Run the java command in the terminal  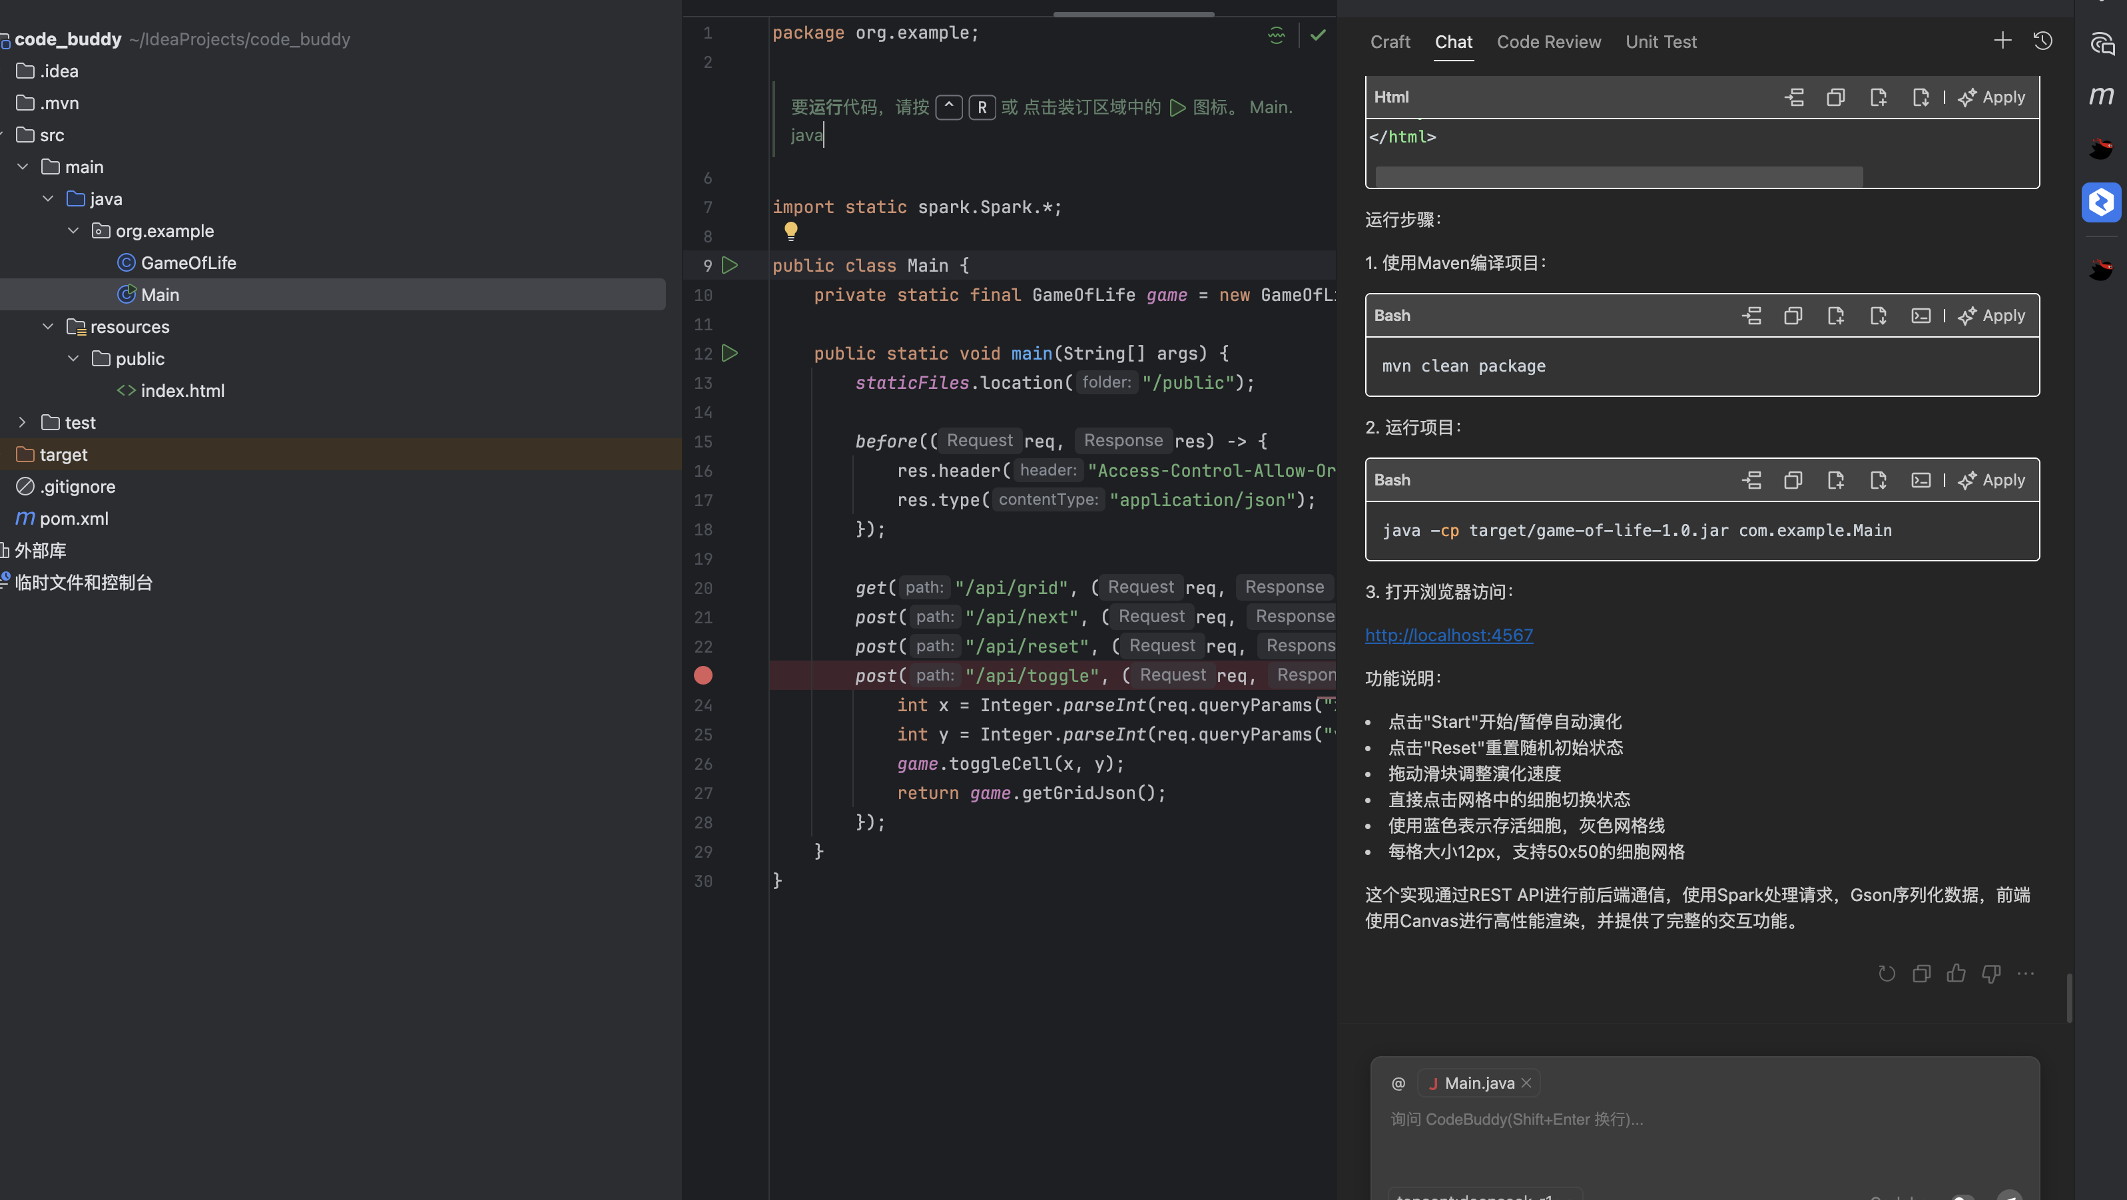click(x=1921, y=480)
